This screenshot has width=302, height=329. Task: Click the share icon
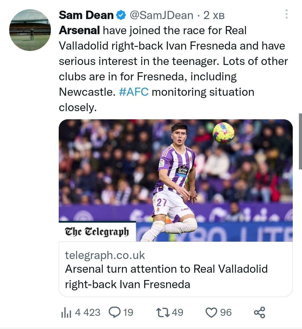coord(259,312)
